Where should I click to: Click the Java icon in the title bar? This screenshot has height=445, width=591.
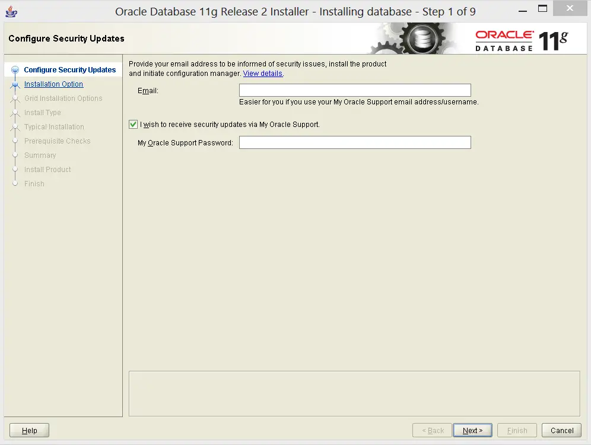(x=11, y=11)
